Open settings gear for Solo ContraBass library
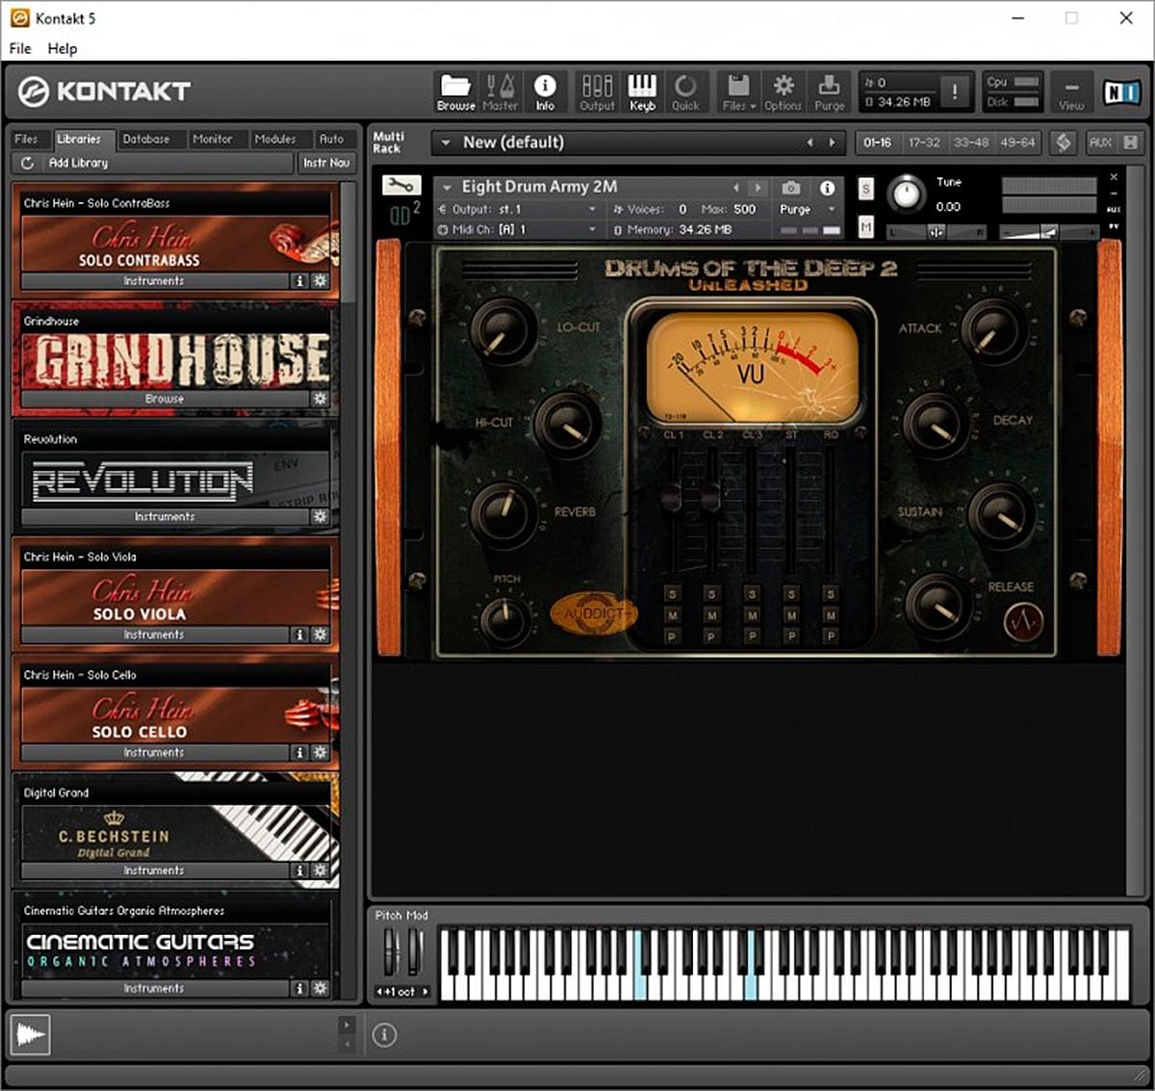This screenshot has height=1091, width=1155. [x=321, y=281]
